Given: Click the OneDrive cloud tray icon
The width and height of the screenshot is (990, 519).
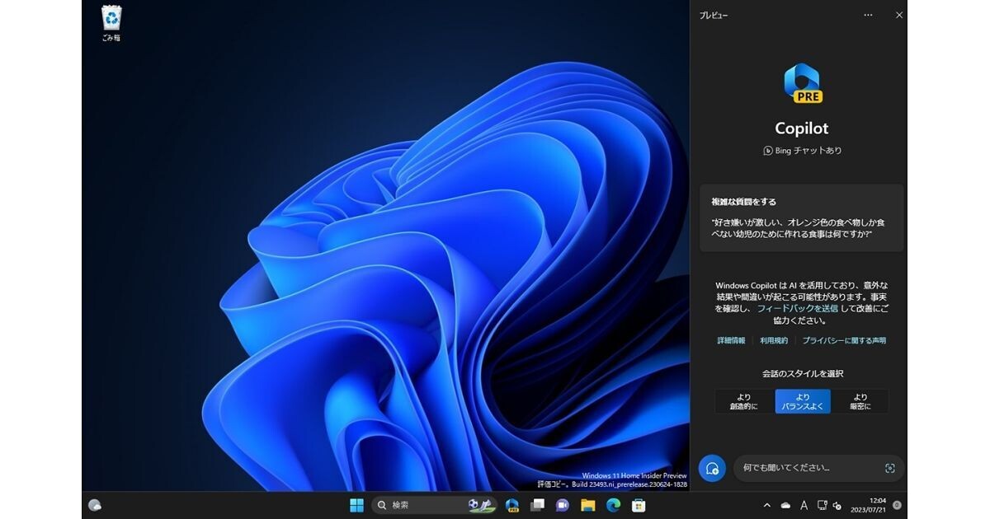Looking at the screenshot, I should point(785,505).
